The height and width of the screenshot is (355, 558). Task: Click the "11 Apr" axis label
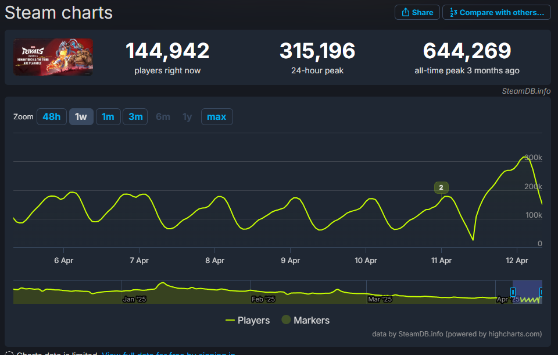441,261
